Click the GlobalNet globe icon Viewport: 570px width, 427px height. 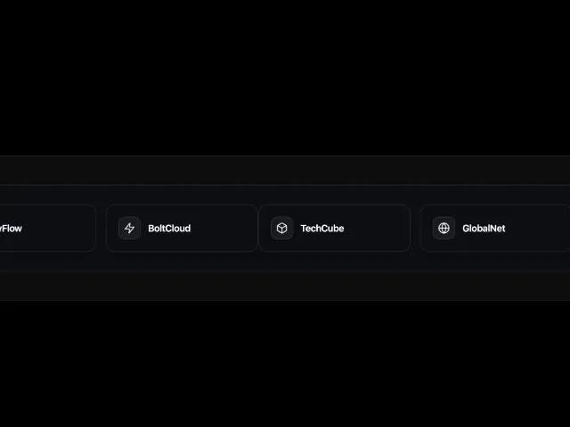pyautogui.click(x=444, y=228)
